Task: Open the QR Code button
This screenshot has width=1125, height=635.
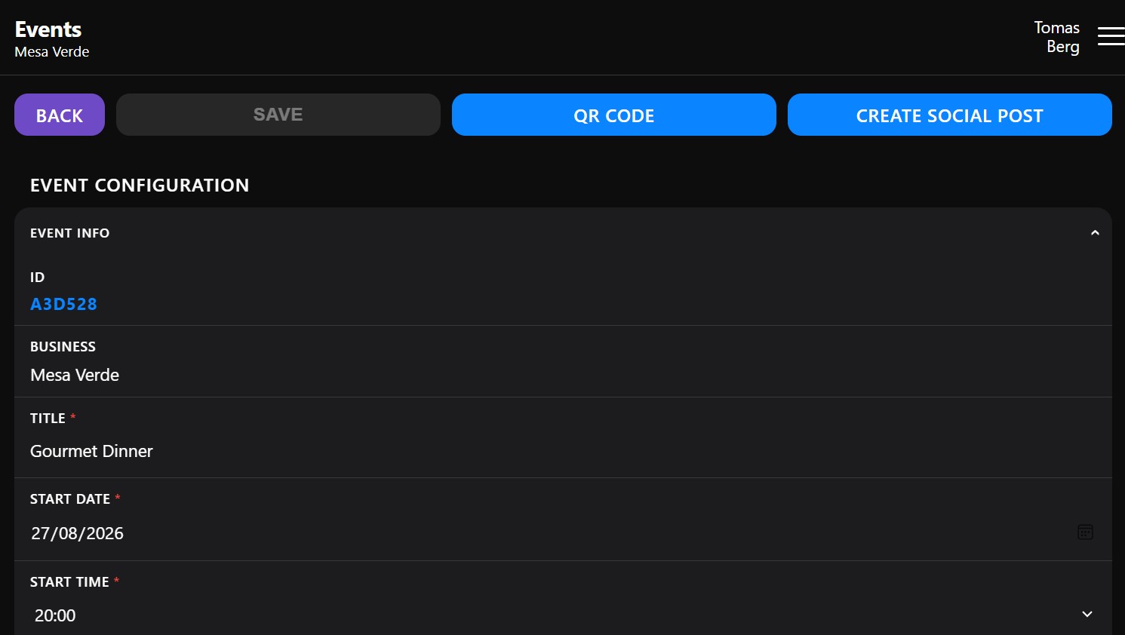Action: click(x=614, y=115)
